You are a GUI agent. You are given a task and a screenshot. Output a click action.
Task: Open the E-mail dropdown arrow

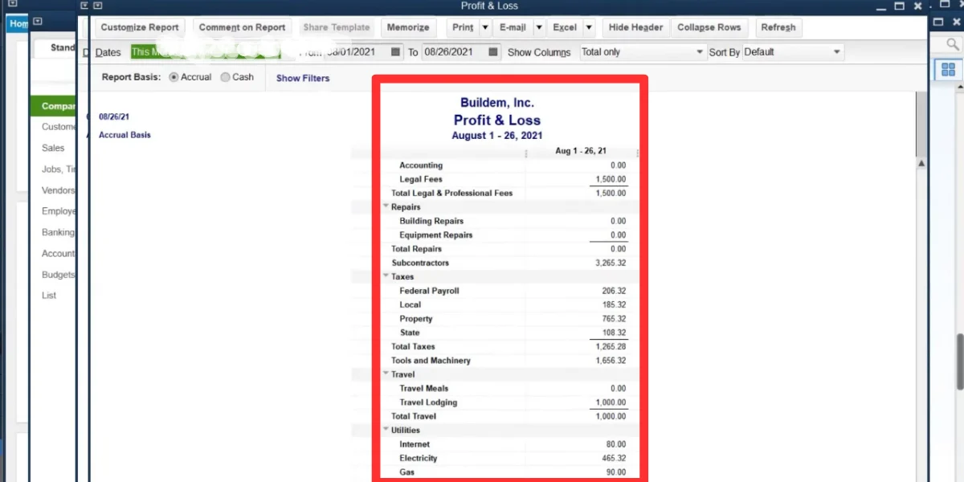[539, 27]
